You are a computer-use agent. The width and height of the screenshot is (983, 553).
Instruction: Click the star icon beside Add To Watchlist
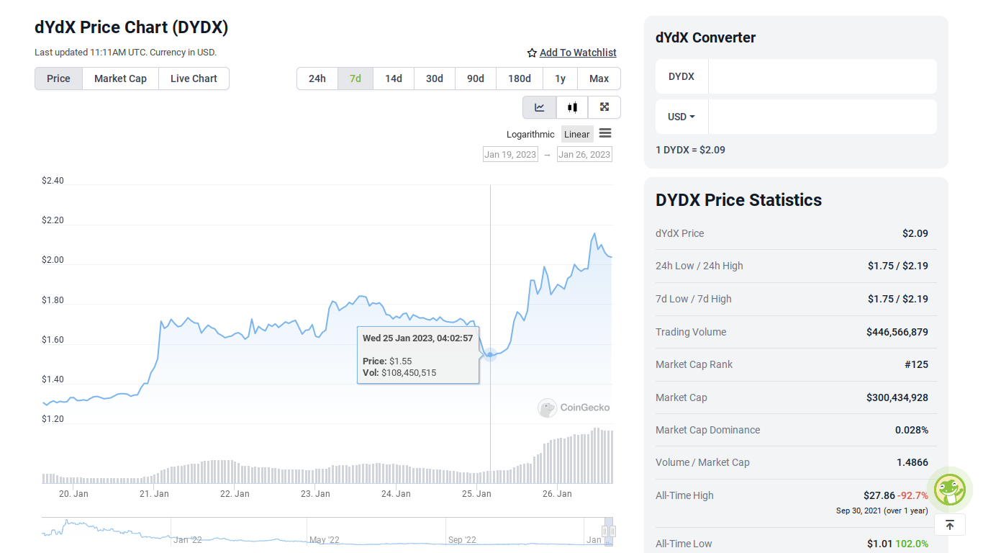point(532,53)
